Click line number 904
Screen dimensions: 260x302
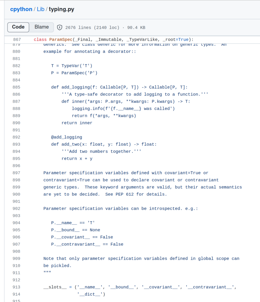pyautogui.click(x=17, y=223)
